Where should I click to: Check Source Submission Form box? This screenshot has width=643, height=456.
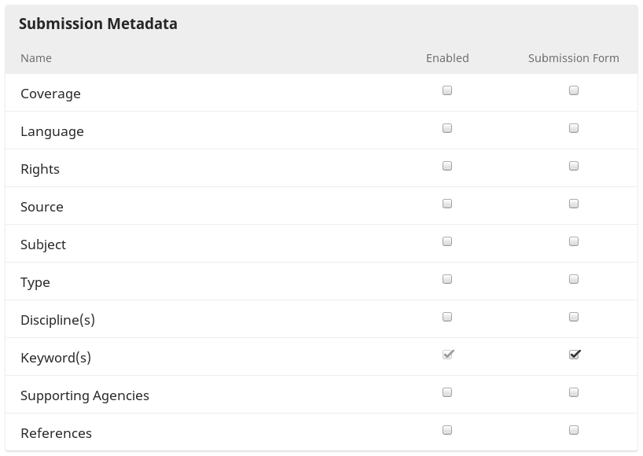coord(574,204)
